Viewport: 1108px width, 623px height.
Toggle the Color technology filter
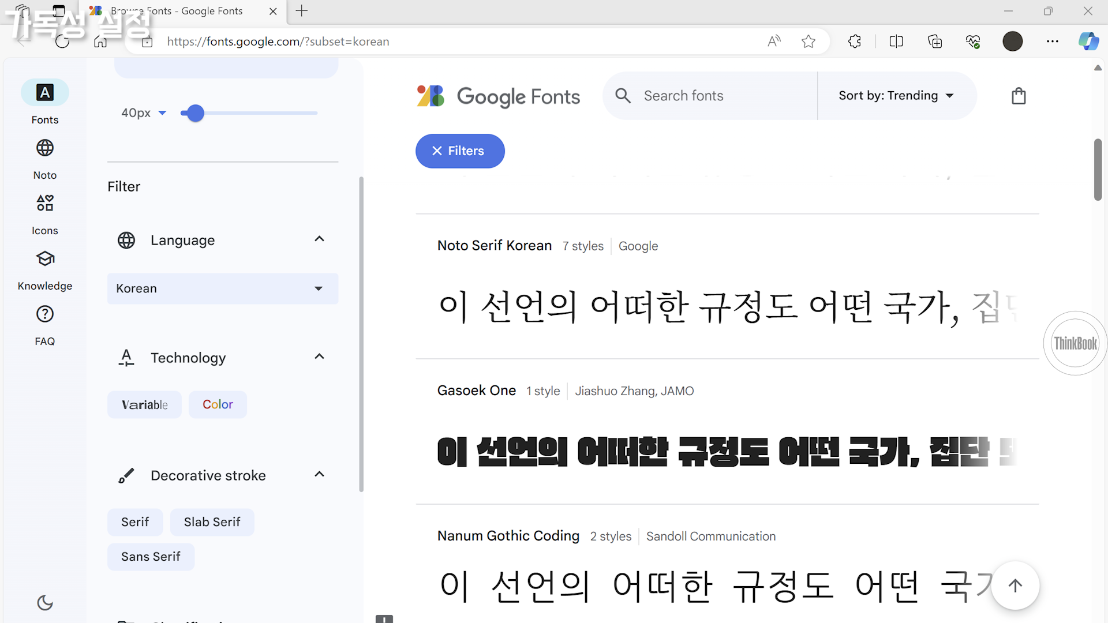point(218,405)
